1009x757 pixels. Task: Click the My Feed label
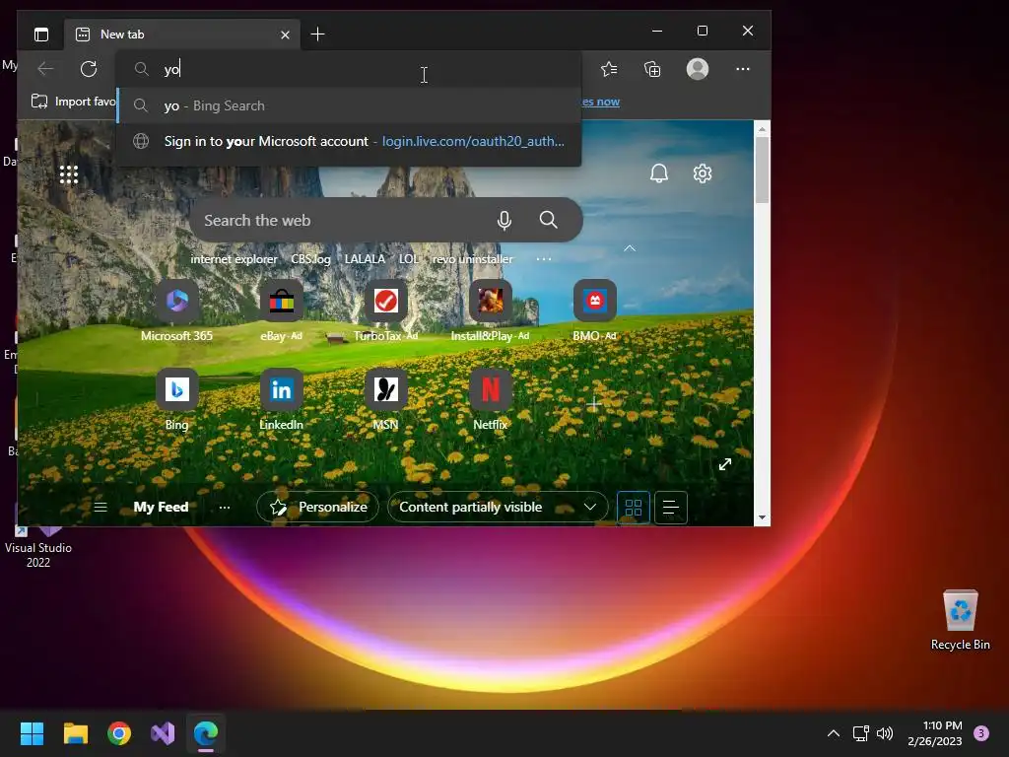click(x=161, y=508)
